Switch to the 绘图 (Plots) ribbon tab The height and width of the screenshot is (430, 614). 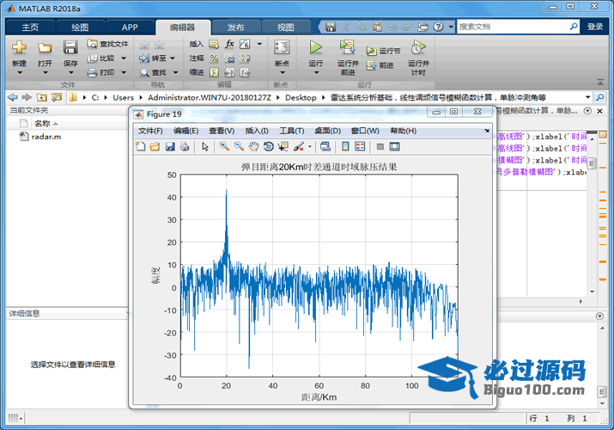point(79,27)
